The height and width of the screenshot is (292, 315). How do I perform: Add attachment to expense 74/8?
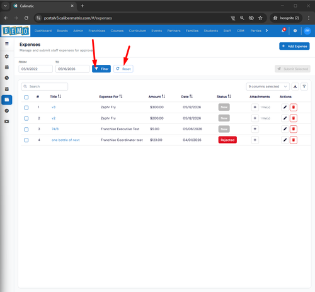(x=255, y=129)
